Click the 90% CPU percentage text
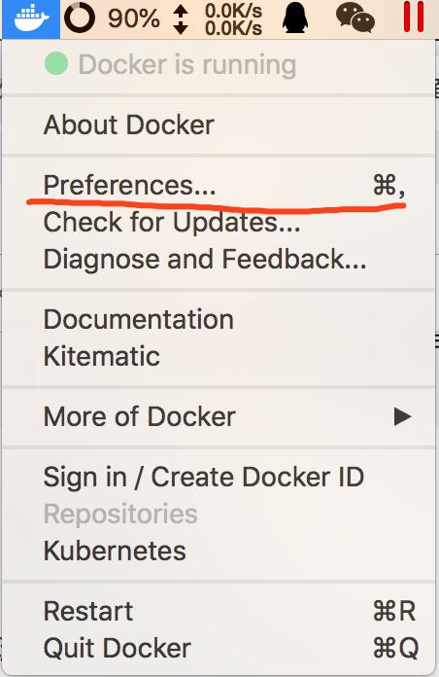This screenshot has height=677, width=439. [x=134, y=19]
